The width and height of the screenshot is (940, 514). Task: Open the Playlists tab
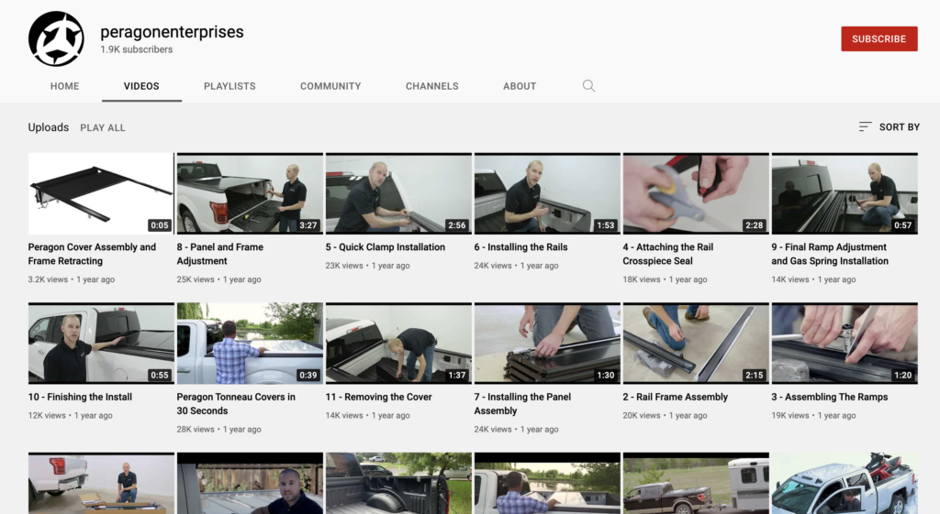coord(229,86)
